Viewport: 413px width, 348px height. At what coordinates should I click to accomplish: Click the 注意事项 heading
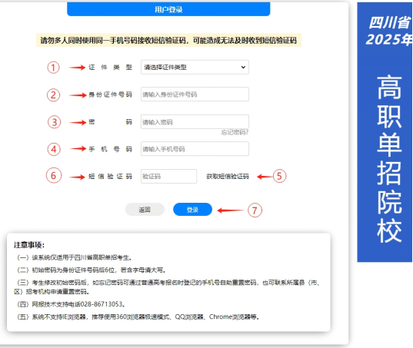click(x=29, y=245)
